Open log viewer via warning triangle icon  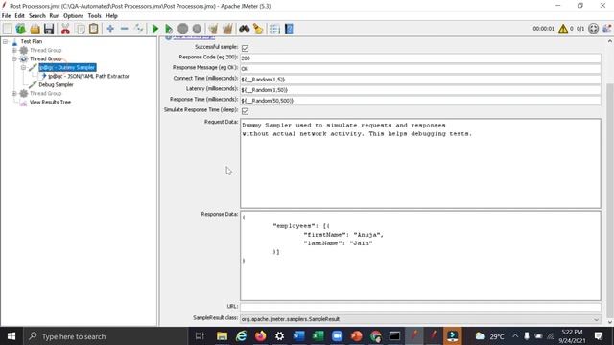pyautogui.click(x=563, y=29)
